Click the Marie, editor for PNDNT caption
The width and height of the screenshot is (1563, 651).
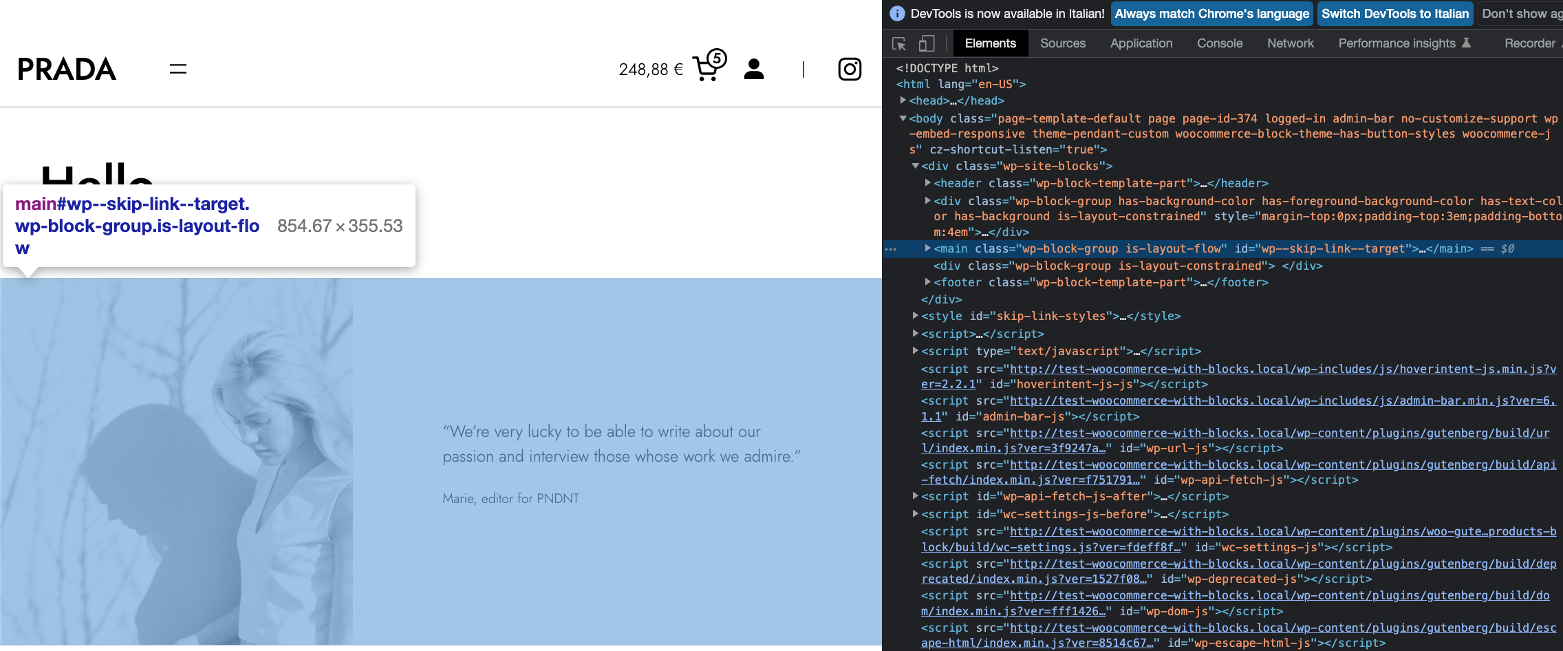point(511,498)
